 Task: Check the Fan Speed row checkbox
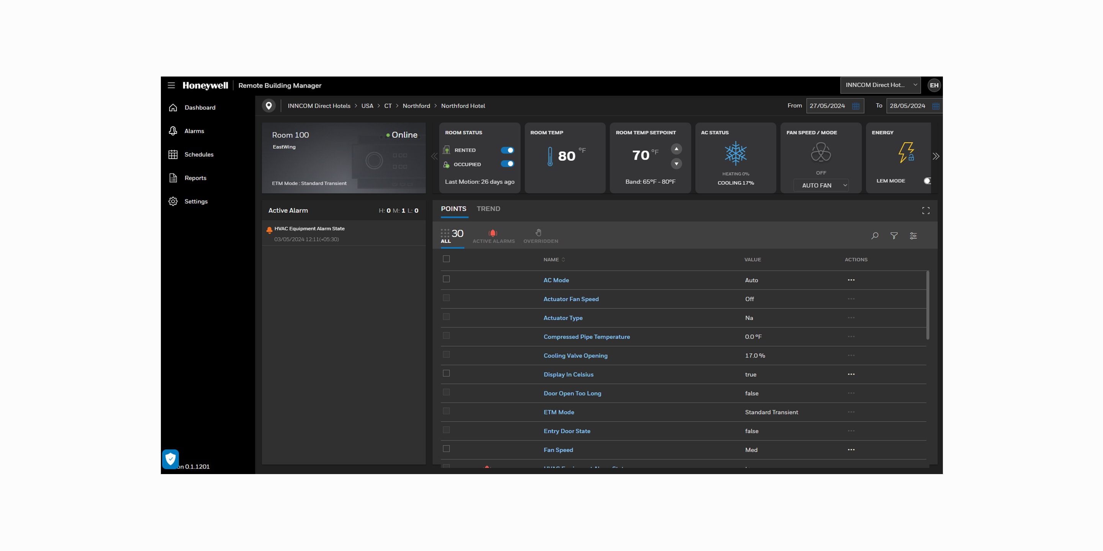point(446,448)
